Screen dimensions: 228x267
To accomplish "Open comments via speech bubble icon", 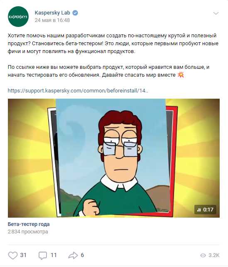I will [43, 255].
